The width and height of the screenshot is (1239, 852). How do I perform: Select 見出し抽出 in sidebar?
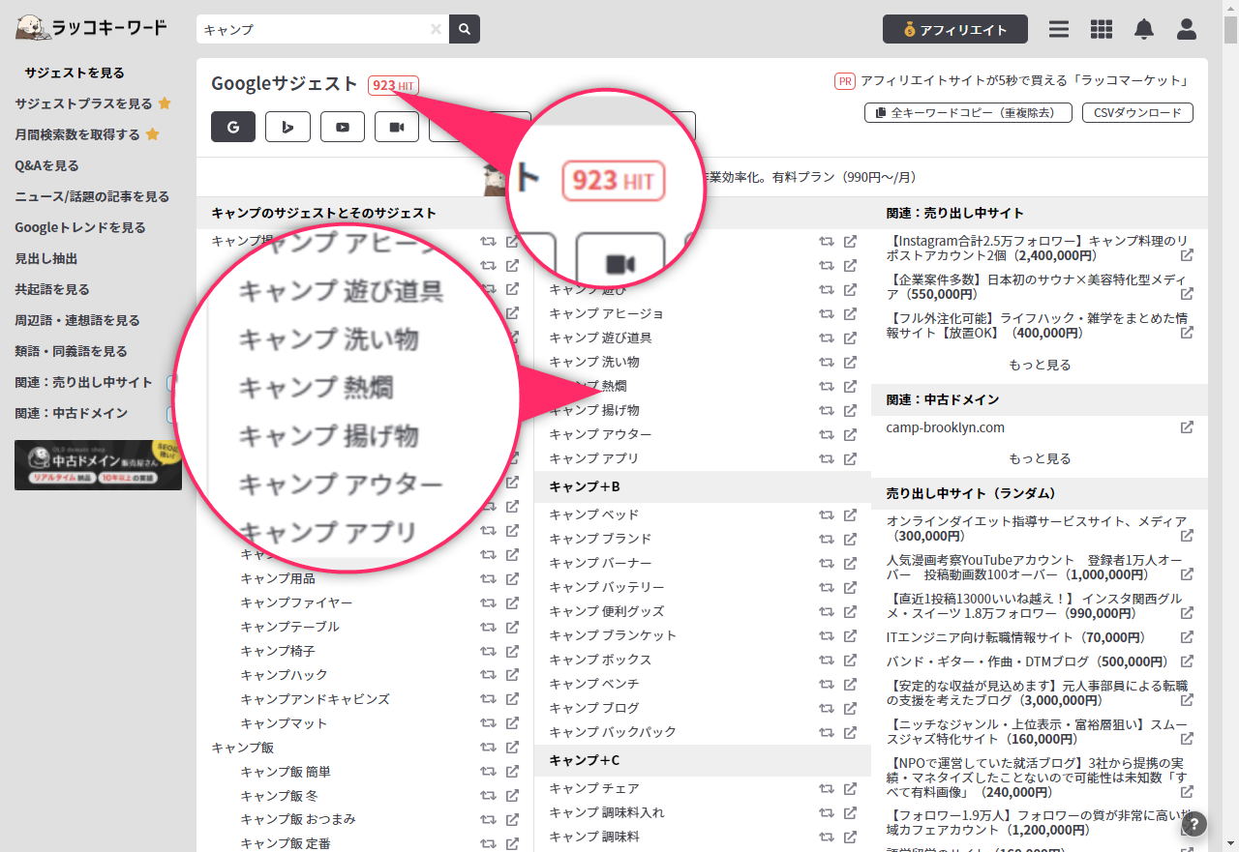pyautogui.click(x=45, y=258)
